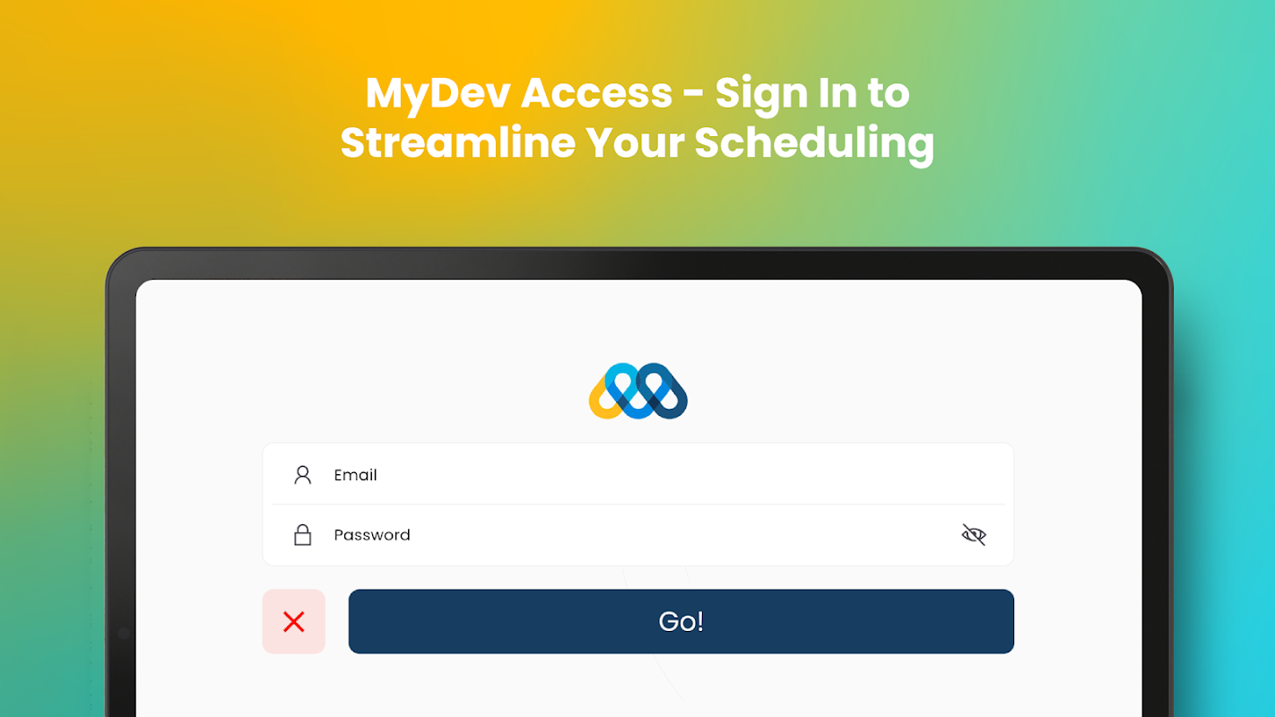This screenshot has width=1275, height=717.
Task: Click the "Streamline Your Scheduling" heading line
Action: pos(637,143)
